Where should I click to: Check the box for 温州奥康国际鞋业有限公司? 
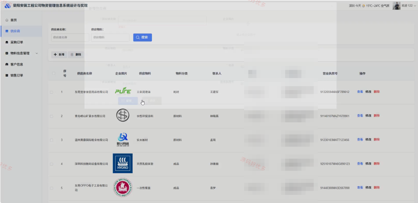(x=51, y=140)
